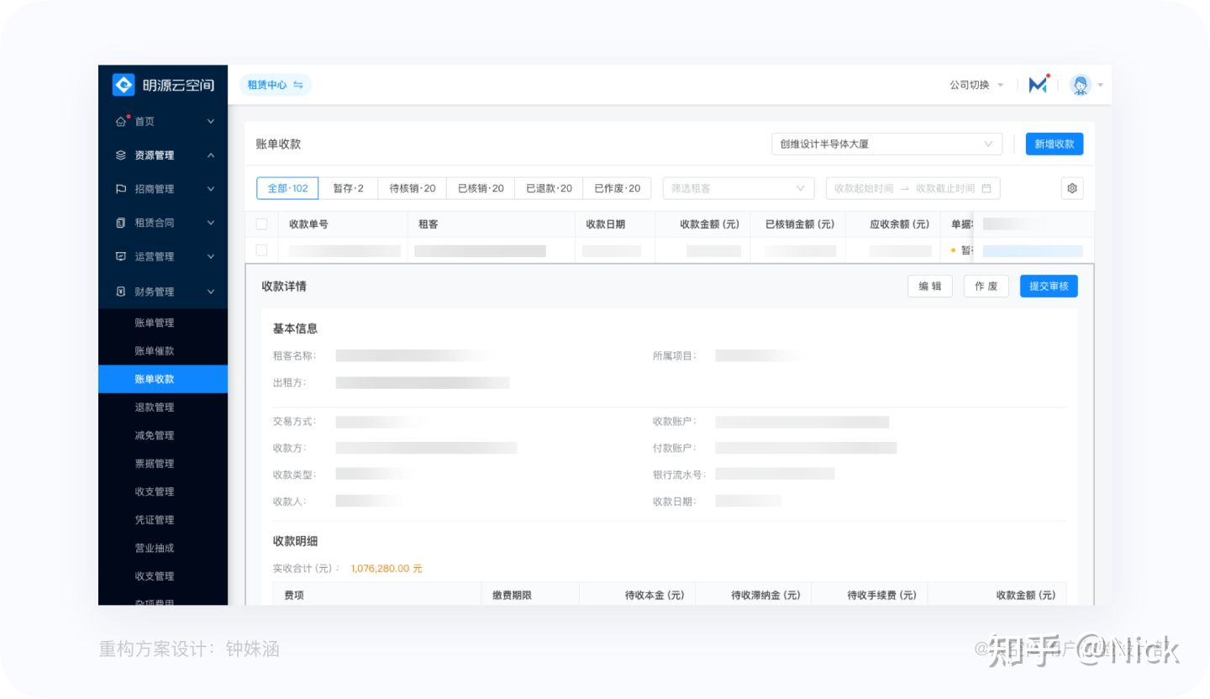Select the 全部·102 tab
1210x699 pixels.
pyautogui.click(x=287, y=188)
